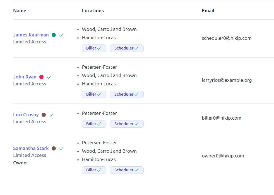Click green checkmark next to Samantha Stark
This screenshot has width=274, height=195.
click(x=61, y=149)
